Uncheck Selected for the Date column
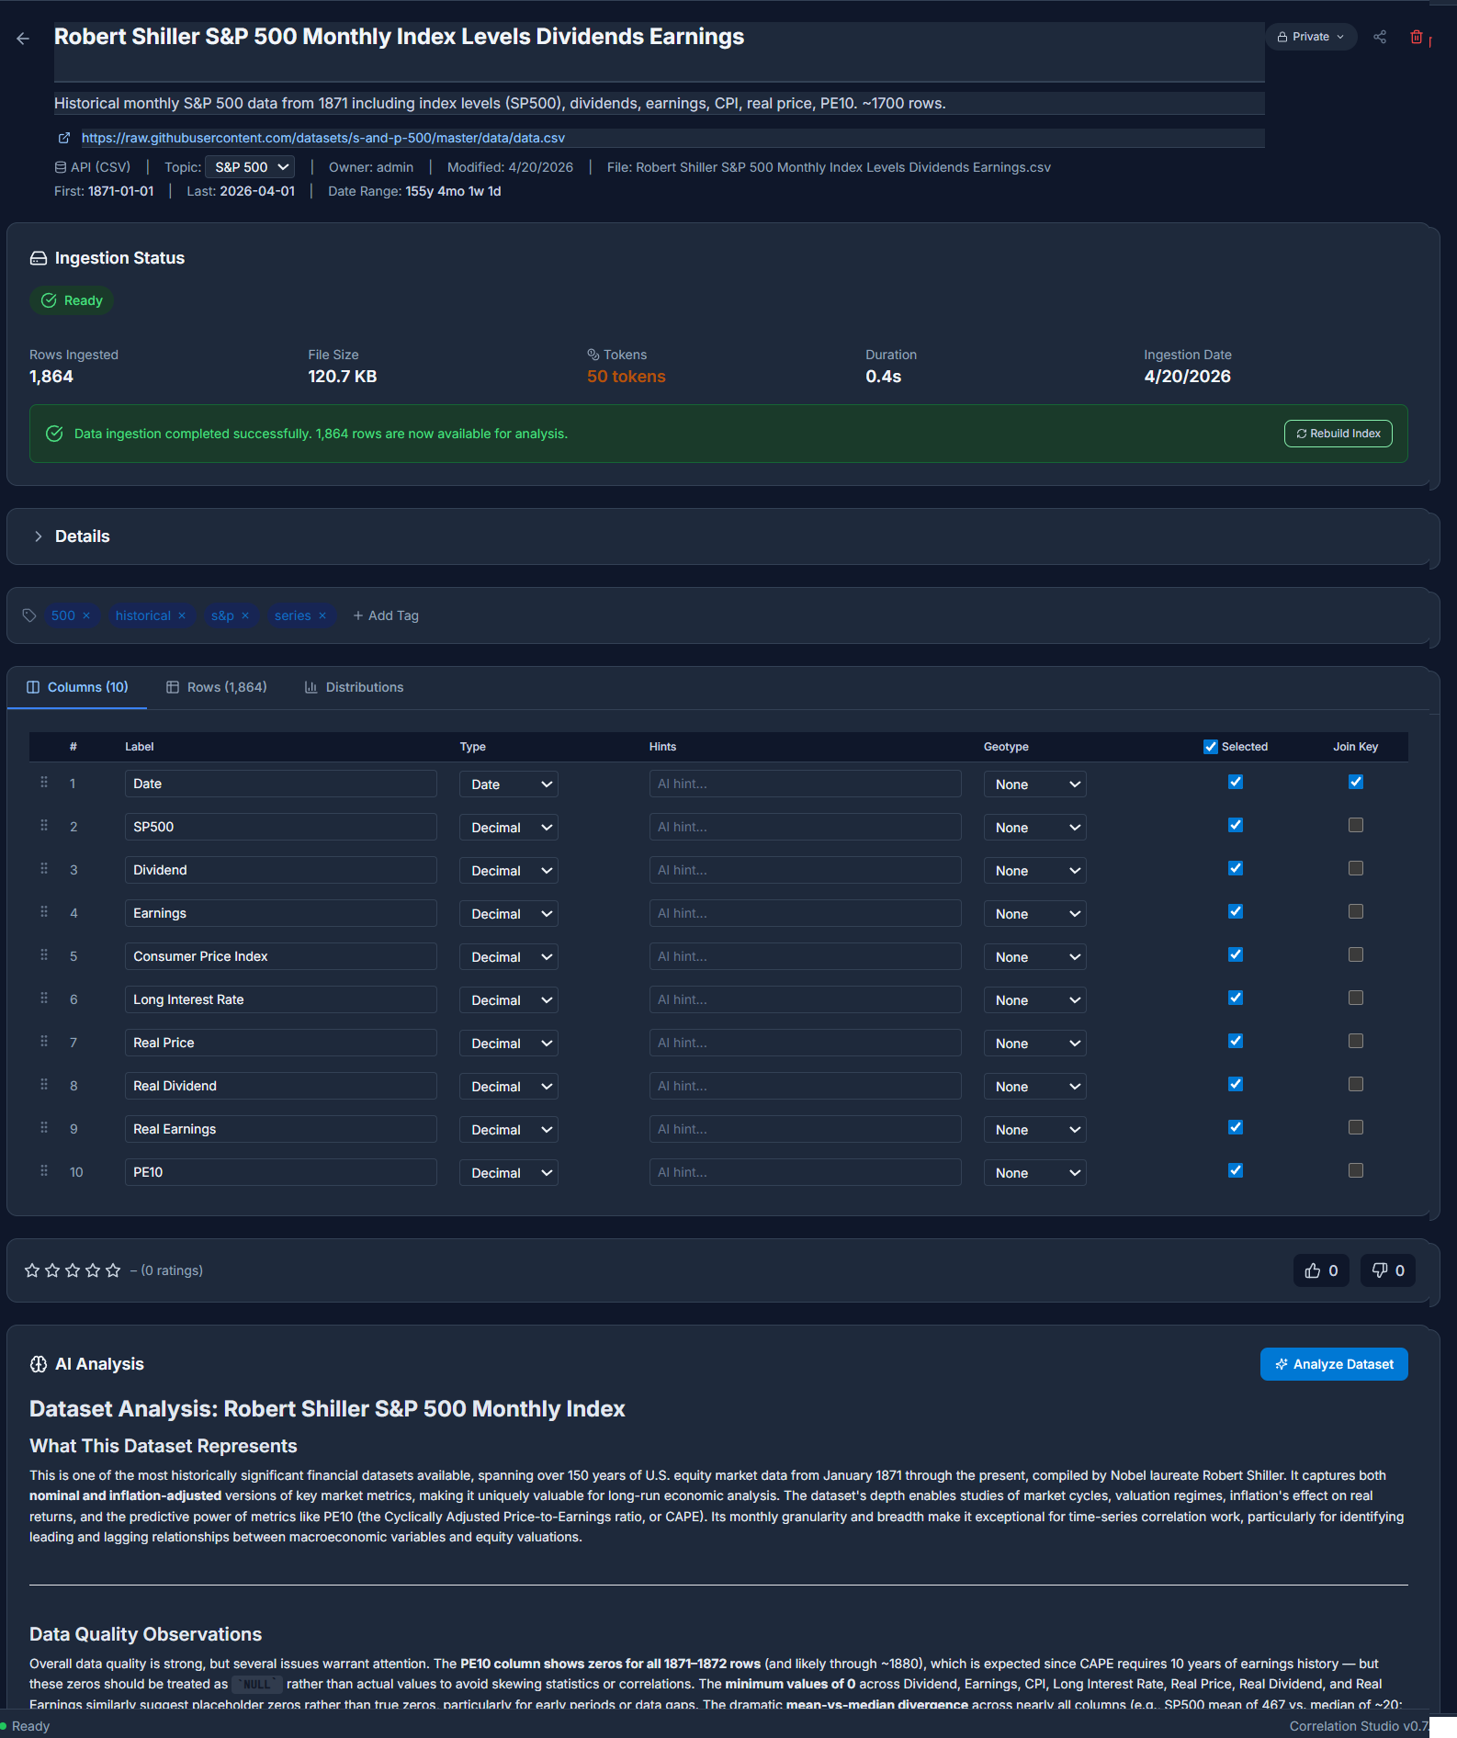 tap(1236, 782)
